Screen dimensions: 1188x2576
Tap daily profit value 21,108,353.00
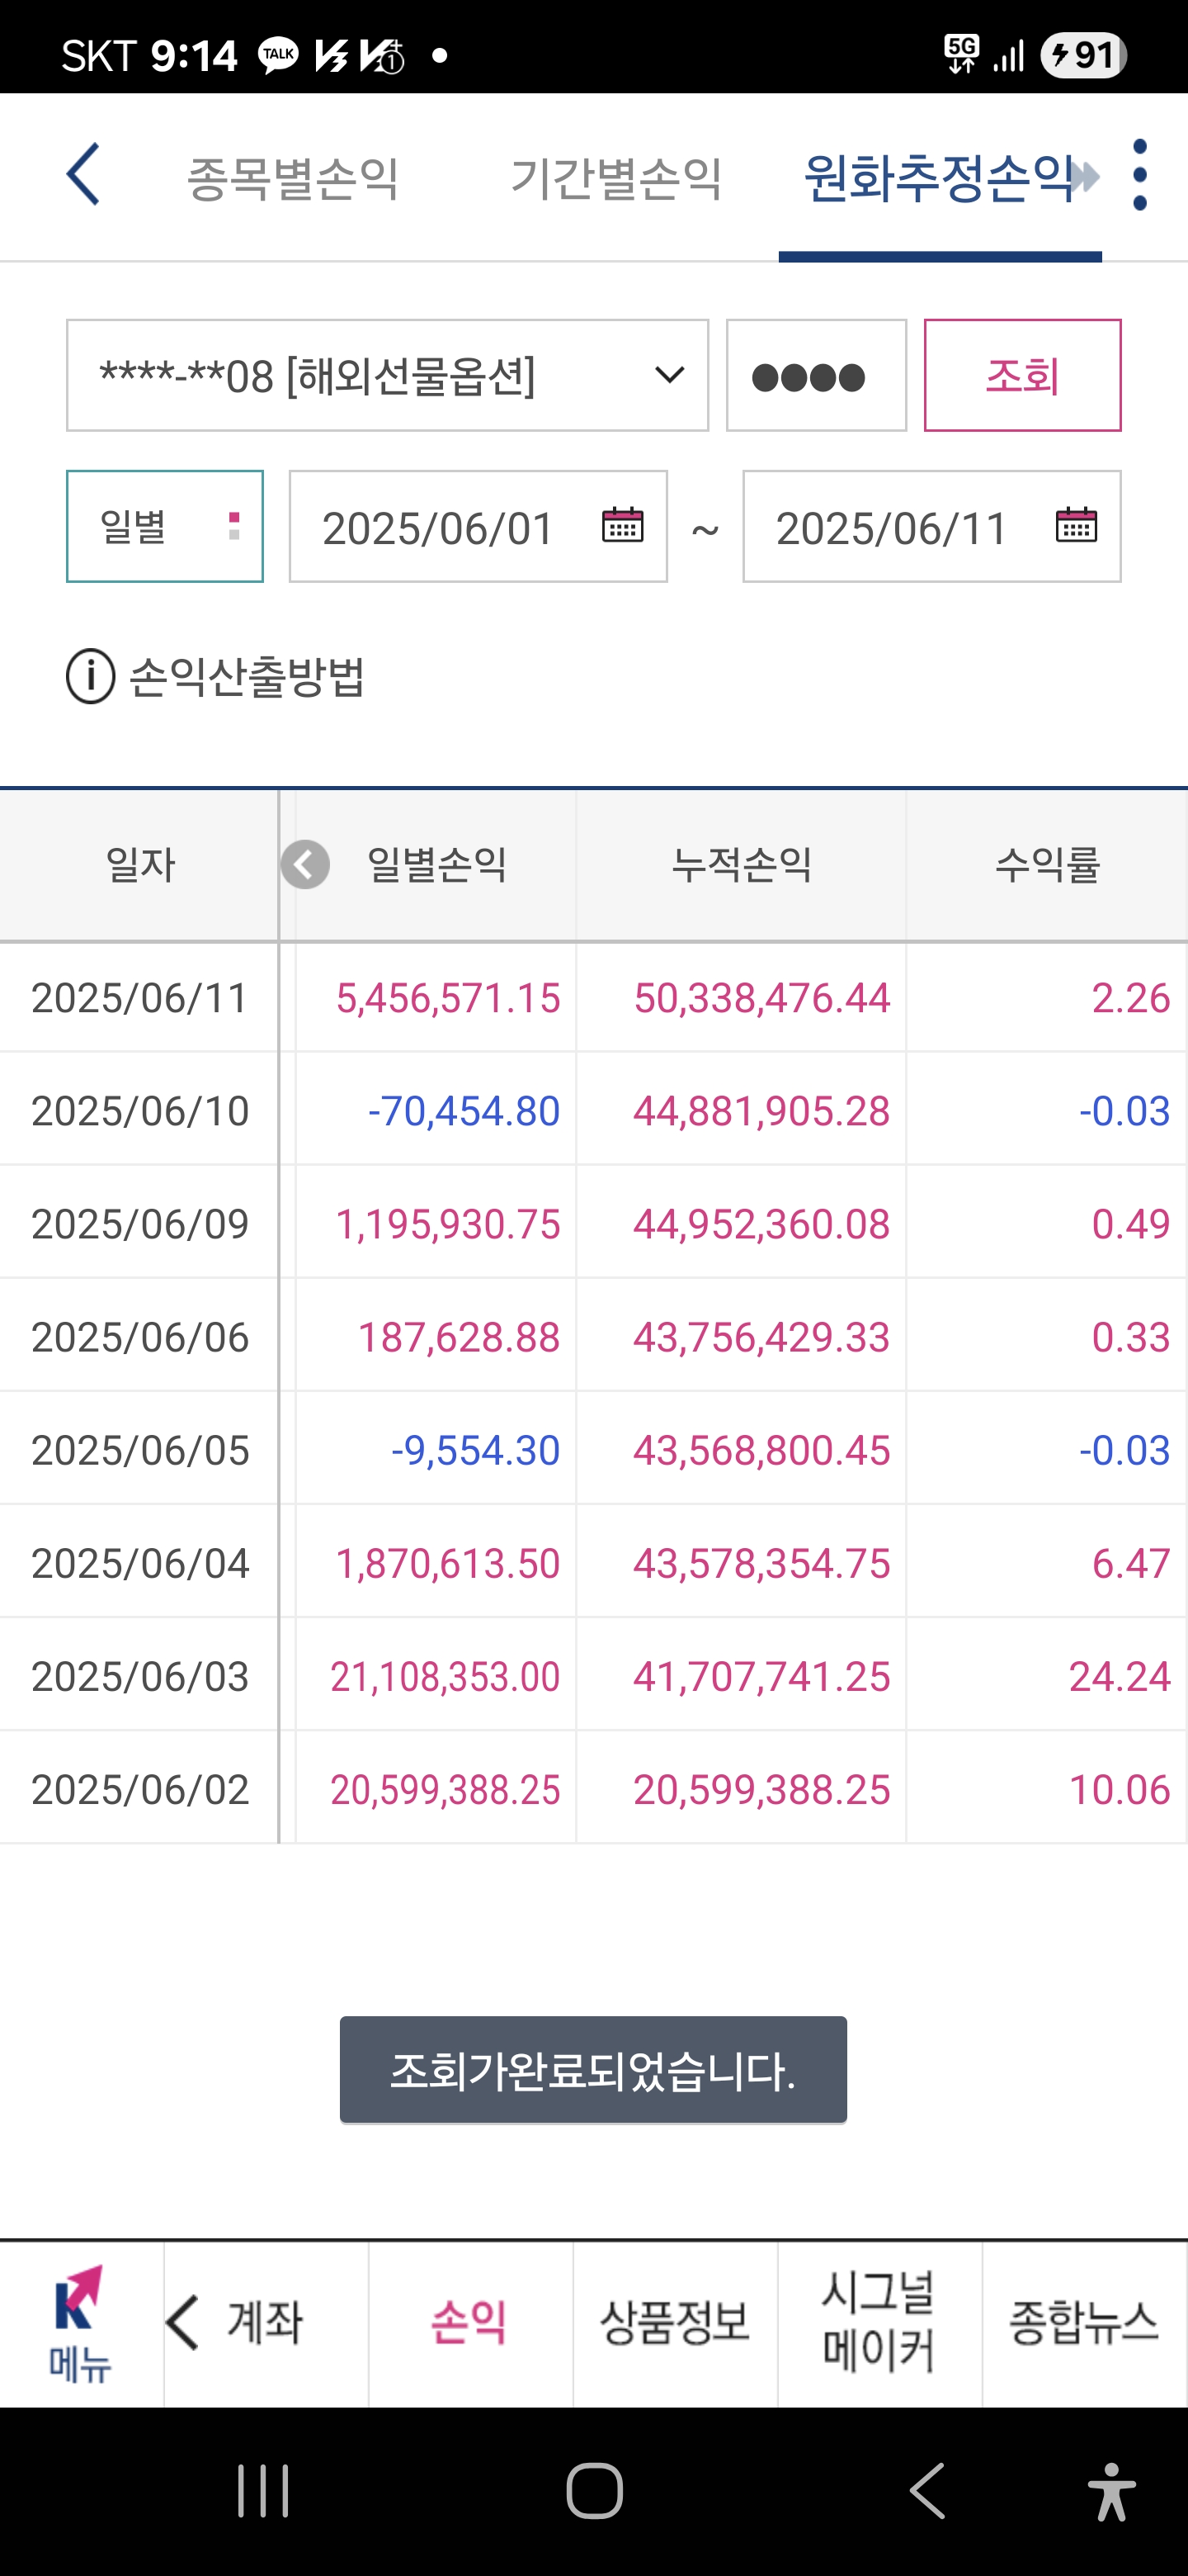point(445,1676)
